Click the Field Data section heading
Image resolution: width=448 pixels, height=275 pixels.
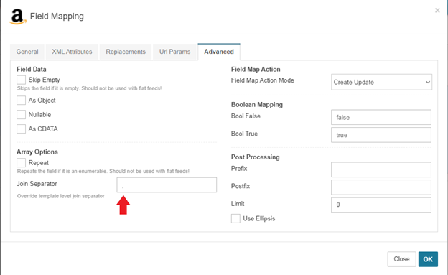32,70
